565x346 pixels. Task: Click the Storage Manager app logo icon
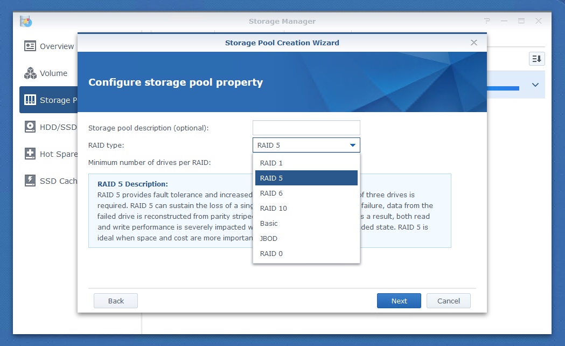coord(26,22)
